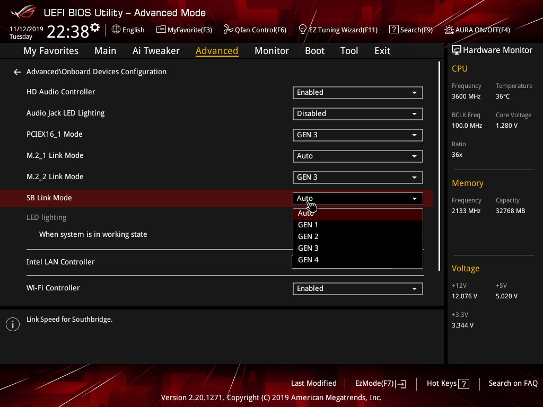The height and width of the screenshot is (407, 543).
Task: Click M.2_1 Link Mode label
Action: click(55, 155)
